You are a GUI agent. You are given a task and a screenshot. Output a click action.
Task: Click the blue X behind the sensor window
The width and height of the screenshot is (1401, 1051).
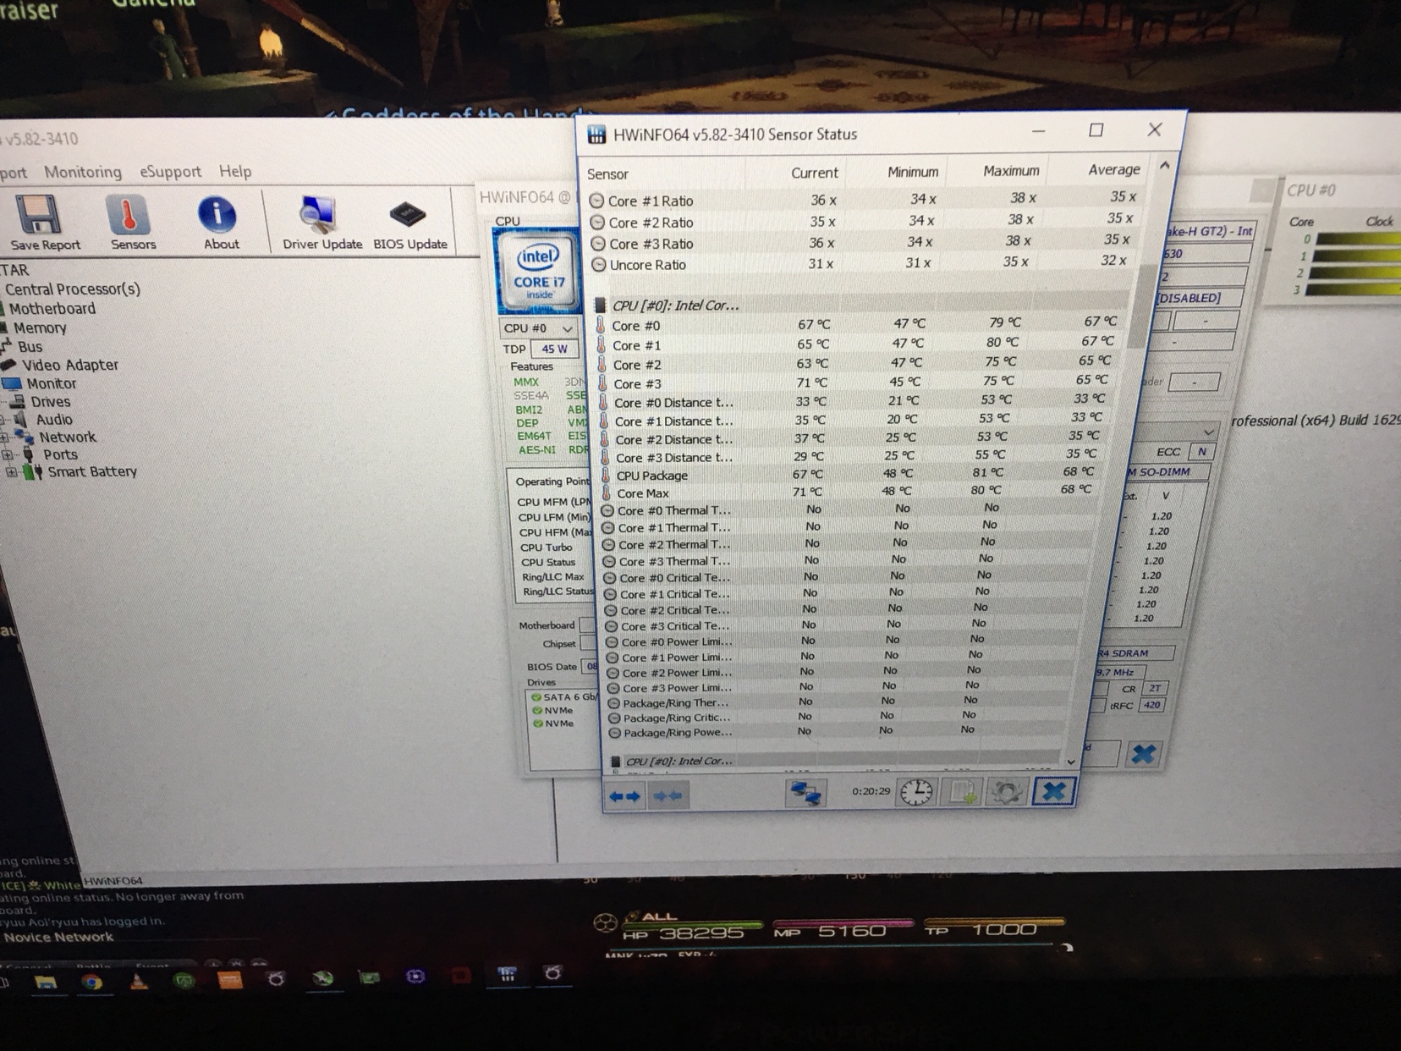1143,753
